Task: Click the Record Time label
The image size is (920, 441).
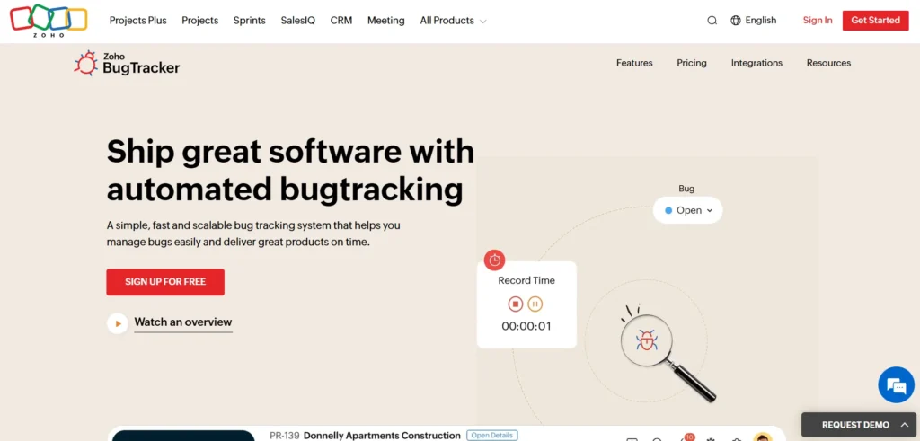Action: coord(526,280)
